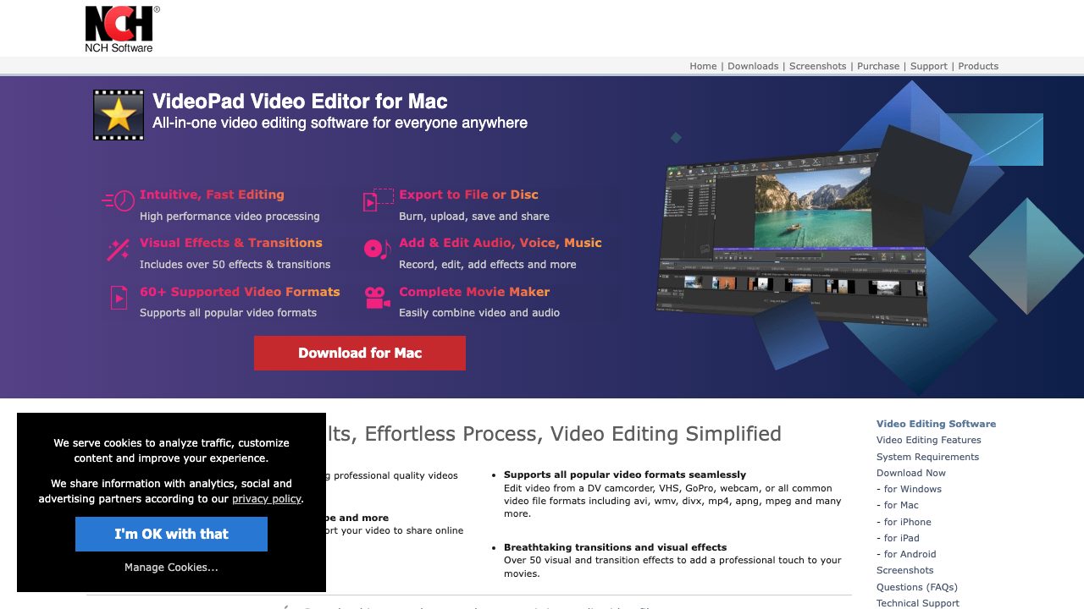Image resolution: width=1084 pixels, height=609 pixels.
Task: Open Questions (FAQs) sidebar link
Action: (x=917, y=587)
